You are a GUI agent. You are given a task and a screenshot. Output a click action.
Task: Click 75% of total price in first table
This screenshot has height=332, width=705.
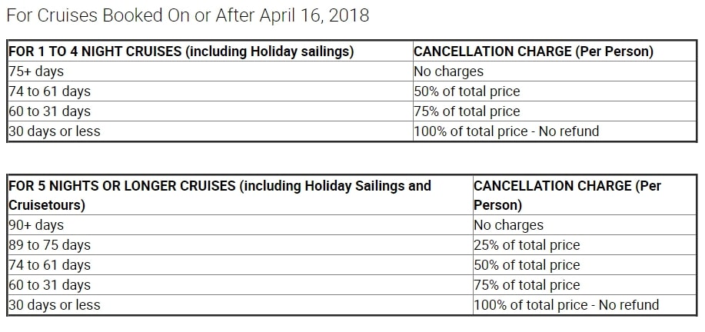555,111
